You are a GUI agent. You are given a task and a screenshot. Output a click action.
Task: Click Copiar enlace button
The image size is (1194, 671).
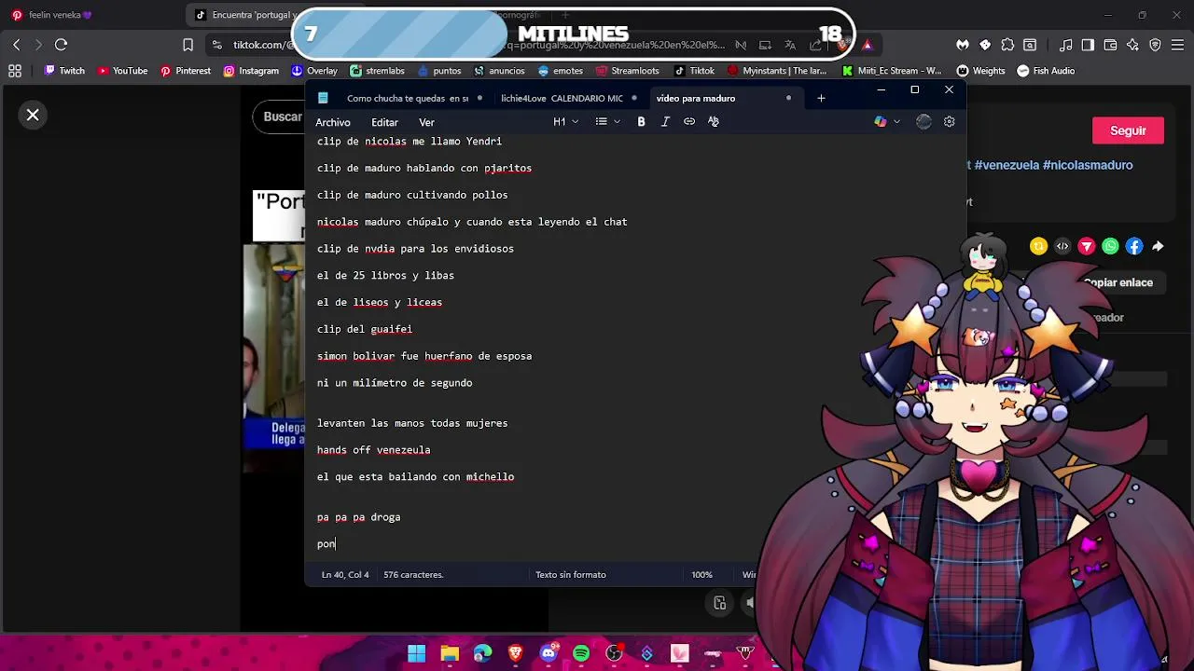coord(1118,282)
